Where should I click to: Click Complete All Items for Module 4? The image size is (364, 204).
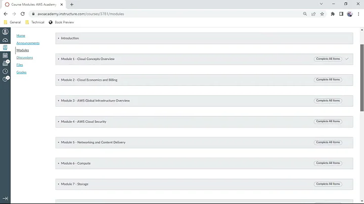pos(328,122)
